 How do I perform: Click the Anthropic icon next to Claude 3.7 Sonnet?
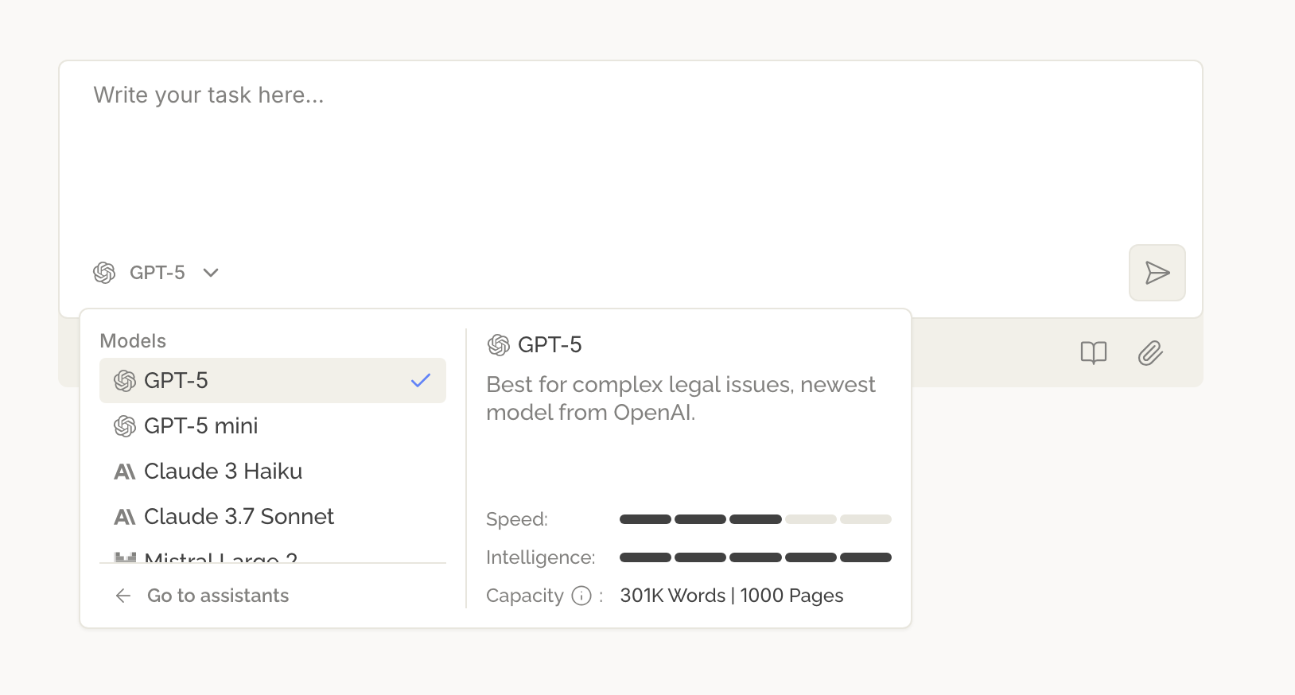click(x=125, y=517)
